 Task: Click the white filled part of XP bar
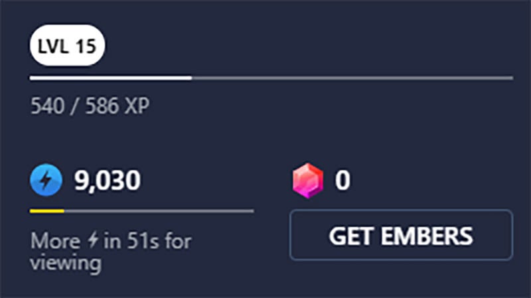click(111, 78)
